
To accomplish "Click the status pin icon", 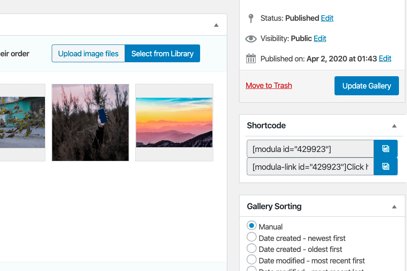I will 251,18.
